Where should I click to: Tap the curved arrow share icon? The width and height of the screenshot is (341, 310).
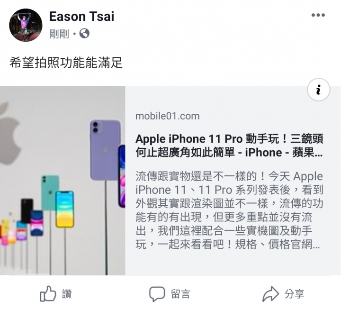[x=270, y=294]
